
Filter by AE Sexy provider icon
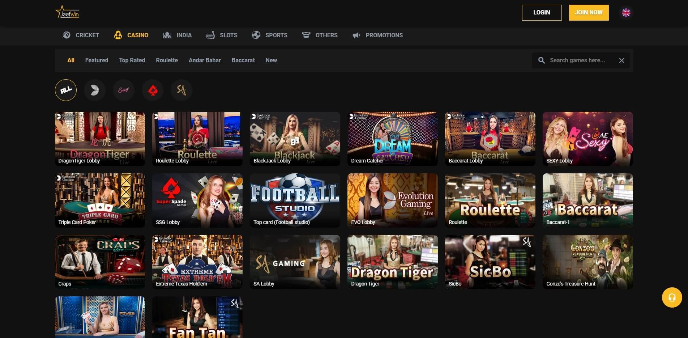coord(123,90)
